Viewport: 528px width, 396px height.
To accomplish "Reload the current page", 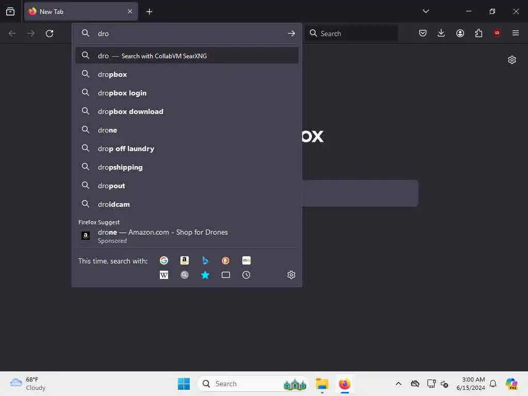I will click(49, 34).
